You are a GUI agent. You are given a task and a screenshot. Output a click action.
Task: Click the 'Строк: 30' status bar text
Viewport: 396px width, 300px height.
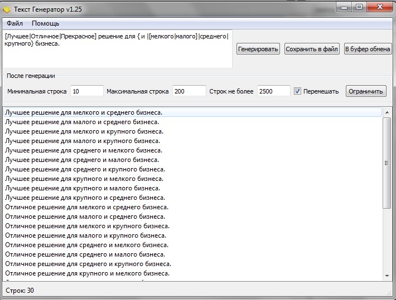click(20, 291)
